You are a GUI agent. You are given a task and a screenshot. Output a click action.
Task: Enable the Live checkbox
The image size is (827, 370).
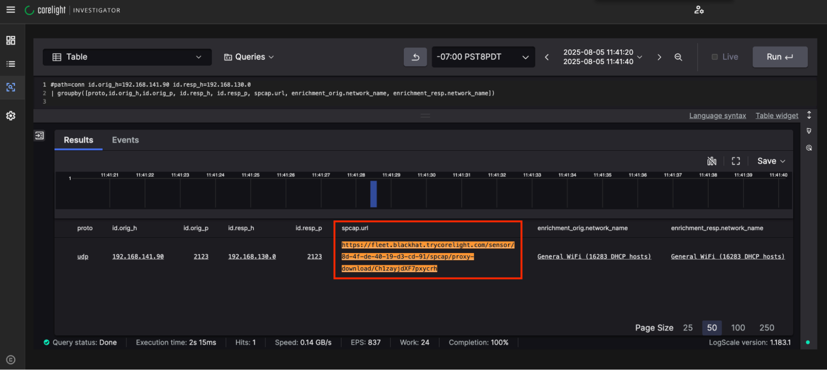click(714, 57)
